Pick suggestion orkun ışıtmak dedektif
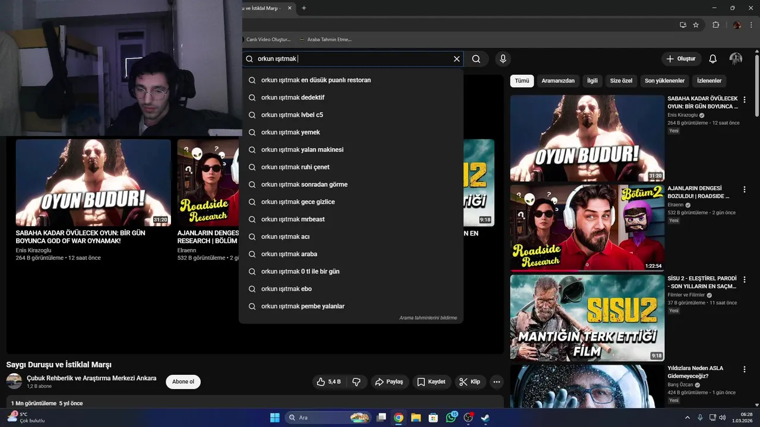Viewport: 760px width, 427px height. 351,97
